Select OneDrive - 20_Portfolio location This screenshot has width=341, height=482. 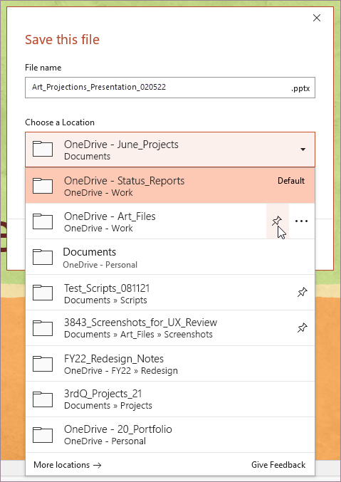pos(170,435)
